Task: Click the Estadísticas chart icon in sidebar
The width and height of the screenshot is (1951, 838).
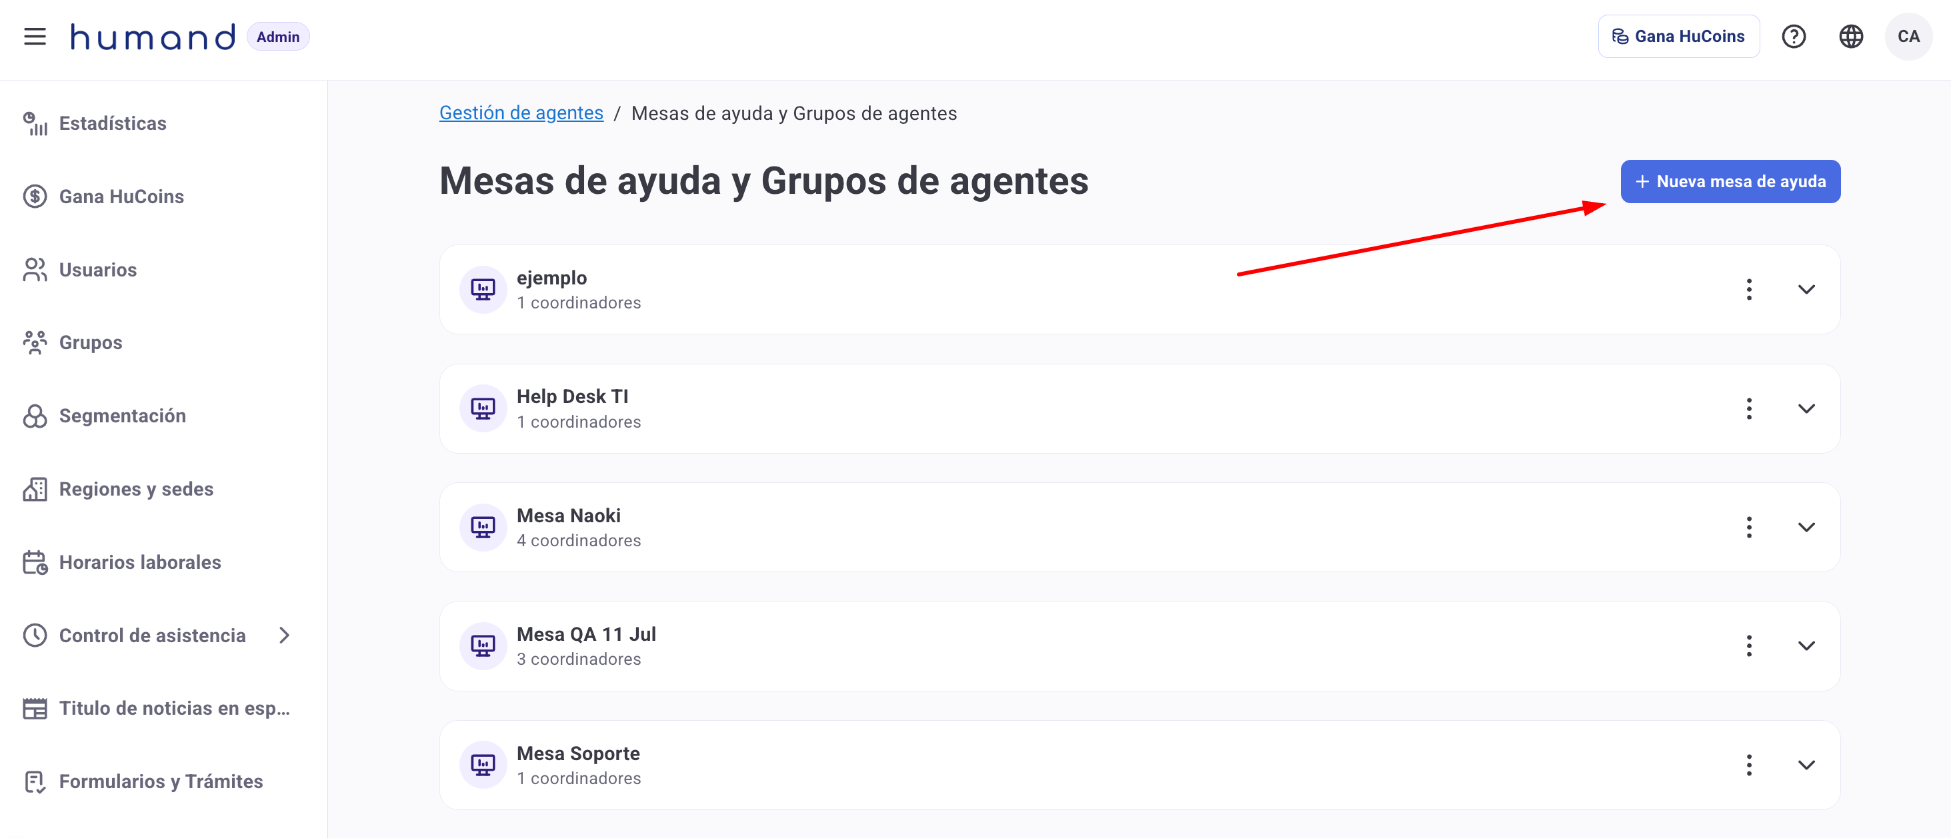Action: [35, 123]
